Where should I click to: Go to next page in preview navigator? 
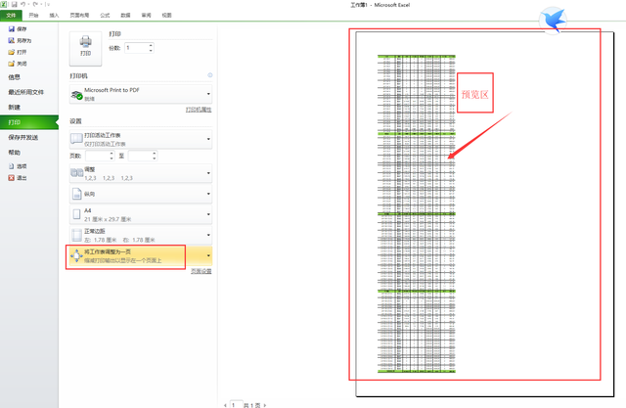[265, 405]
